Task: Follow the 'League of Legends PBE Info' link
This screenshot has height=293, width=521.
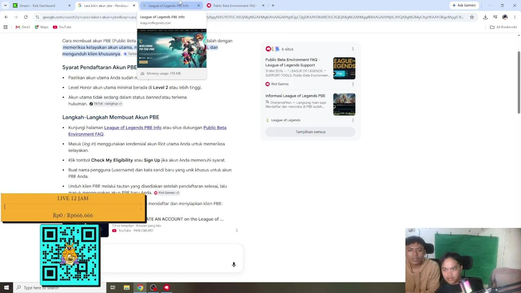Action: click(133, 127)
